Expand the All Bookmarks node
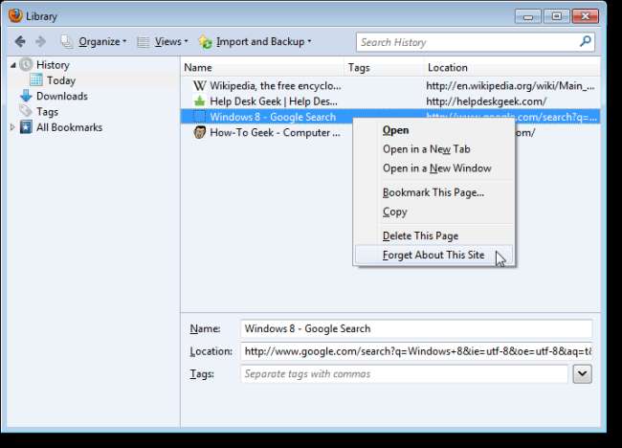This screenshot has height=448, width=622. point(12,127)
